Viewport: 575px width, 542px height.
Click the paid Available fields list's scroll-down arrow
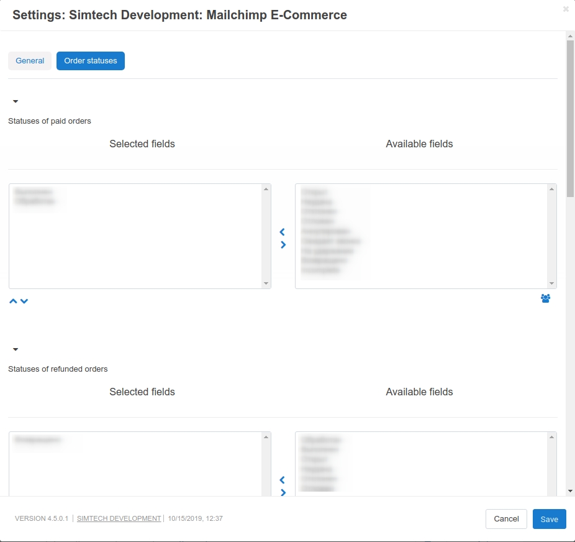[551, 283]
